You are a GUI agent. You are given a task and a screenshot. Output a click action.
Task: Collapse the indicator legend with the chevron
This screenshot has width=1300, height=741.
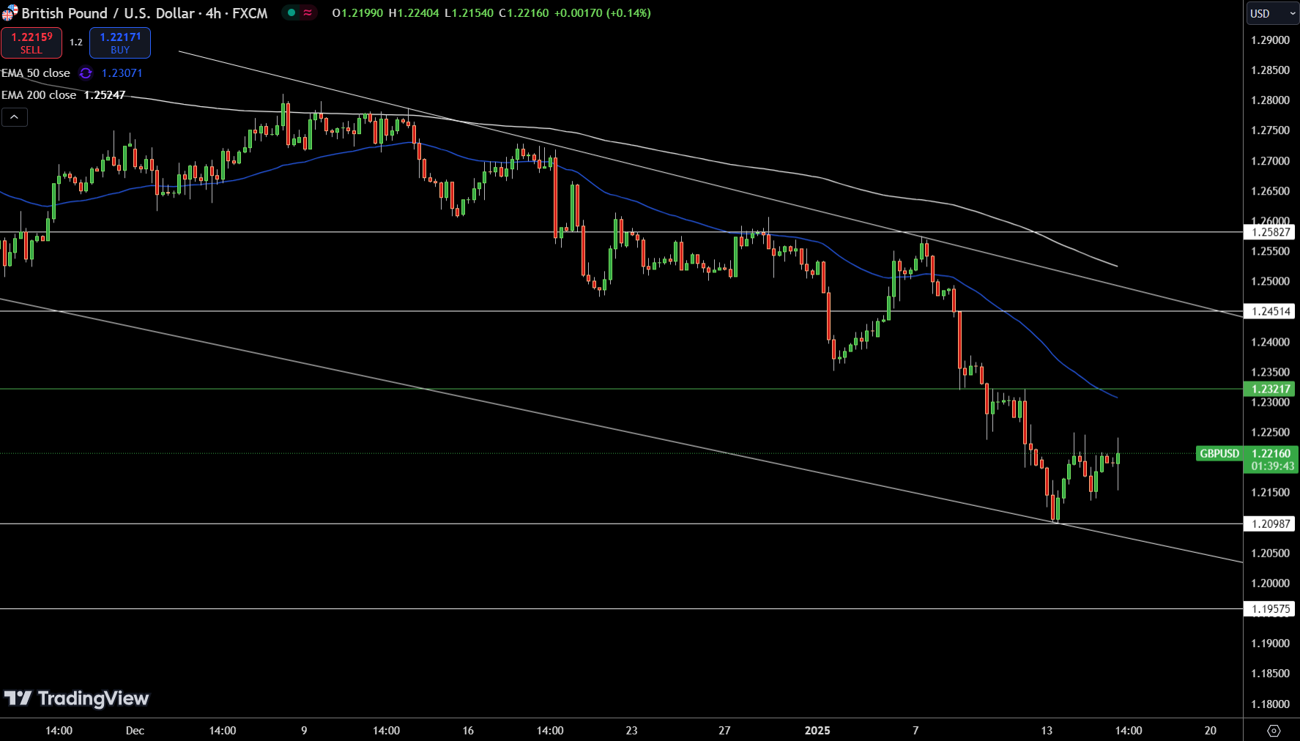point(15,117)
